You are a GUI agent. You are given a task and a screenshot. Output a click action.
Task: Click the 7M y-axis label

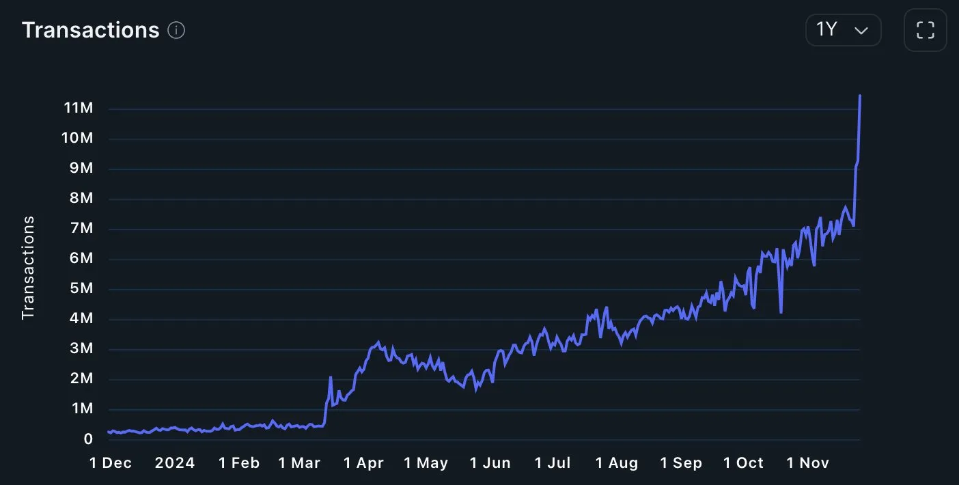pyautogui.click(x=80, y=228)
